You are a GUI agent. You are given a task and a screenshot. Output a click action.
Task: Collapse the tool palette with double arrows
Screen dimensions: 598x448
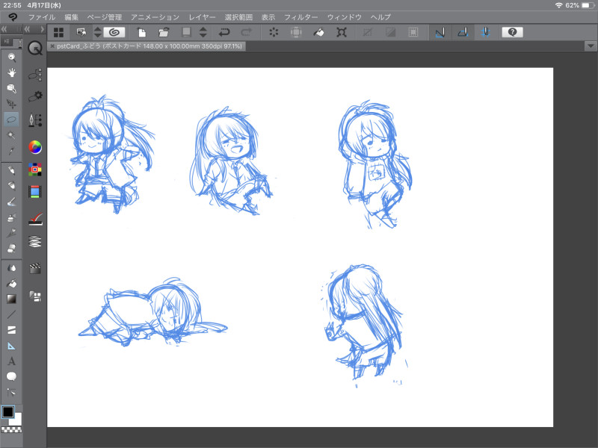pyautogui.click(x=4, y=29)
